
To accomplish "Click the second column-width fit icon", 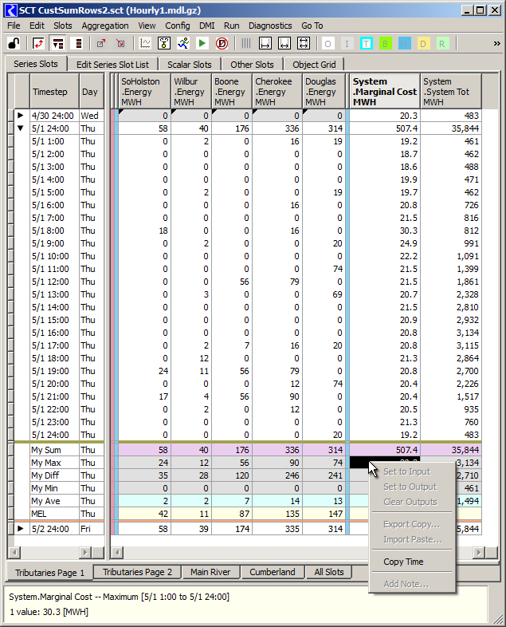I will [284, 43].
